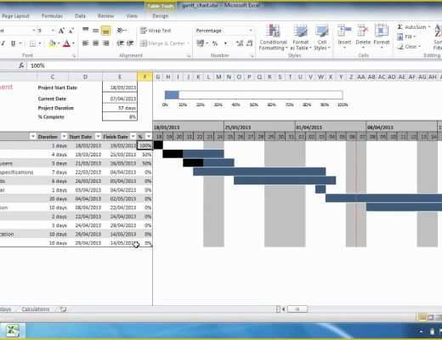Open the Review tab
The image size is (442, 340).
pyautogui.click(x=105, y=16)
